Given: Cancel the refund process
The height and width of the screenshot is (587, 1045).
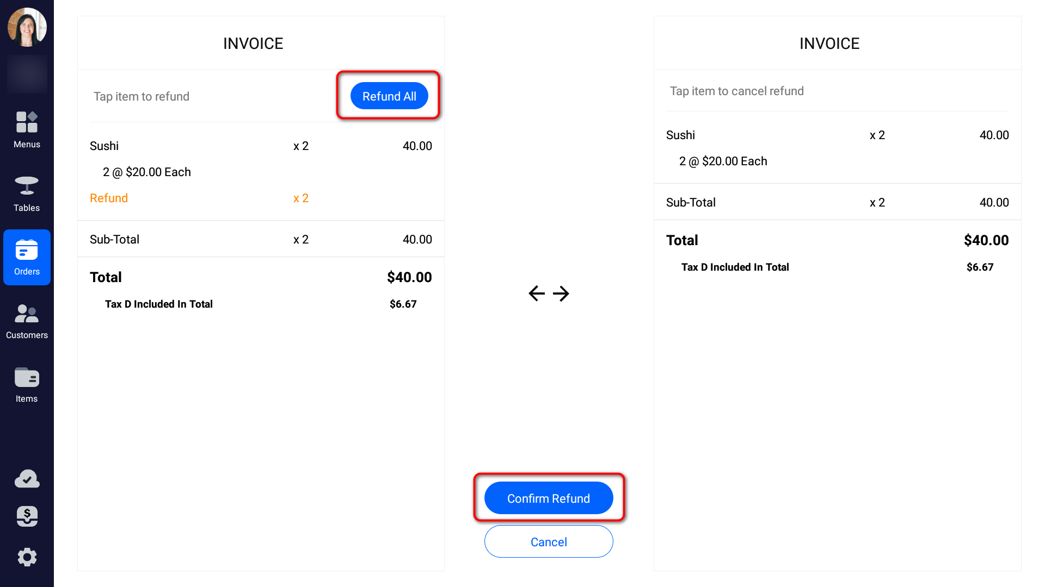Looking at the screenshot, I should coord(549,542).
